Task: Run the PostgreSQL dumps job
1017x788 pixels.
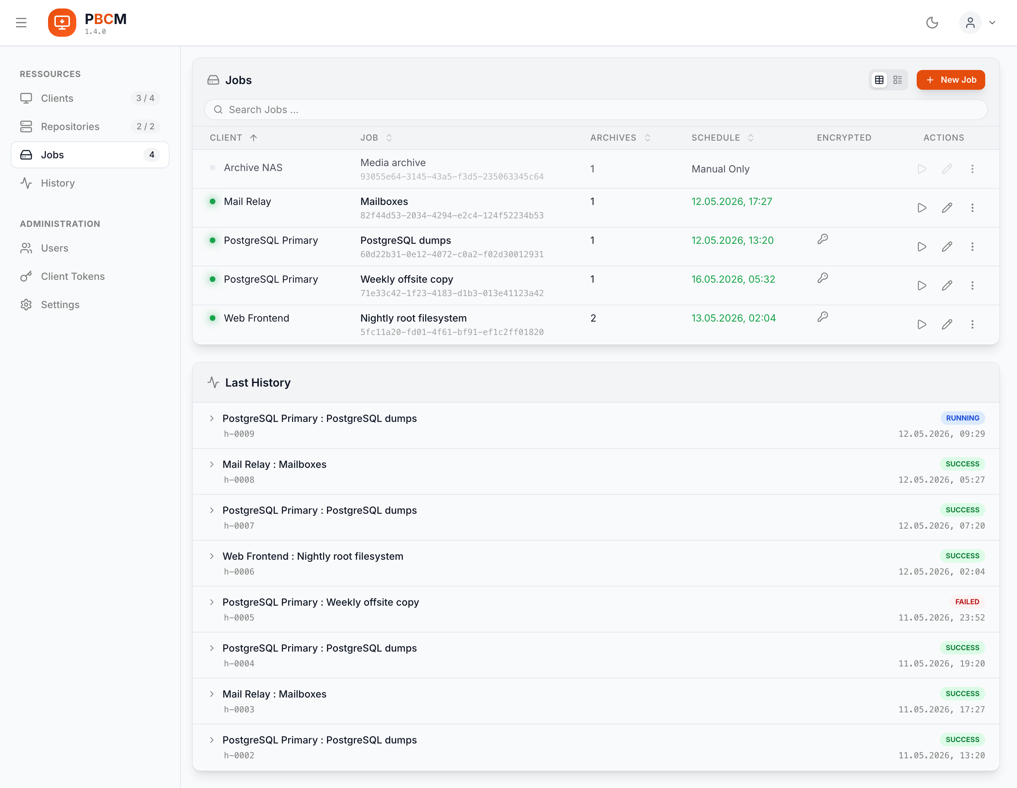Action: (922, 247)
